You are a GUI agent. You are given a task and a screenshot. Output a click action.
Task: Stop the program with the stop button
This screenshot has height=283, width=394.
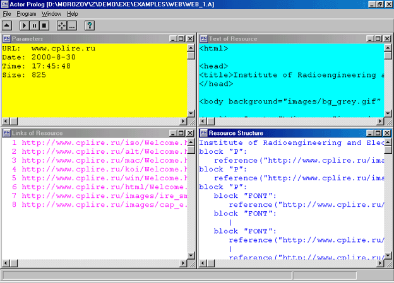tap(44, 26)
